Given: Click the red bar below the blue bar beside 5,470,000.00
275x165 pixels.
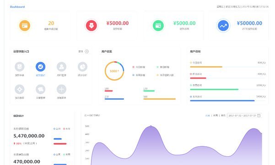Looking at the screenshot, I should coord(60,144).
